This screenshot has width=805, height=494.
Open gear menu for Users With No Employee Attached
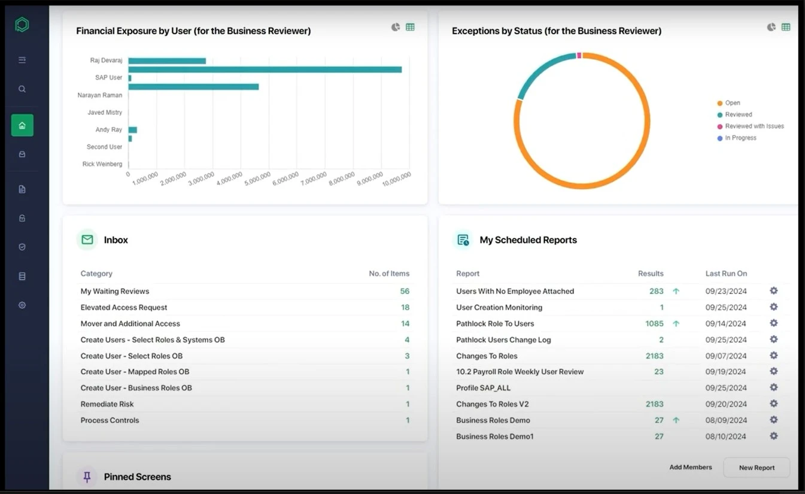tap(773, 290)
